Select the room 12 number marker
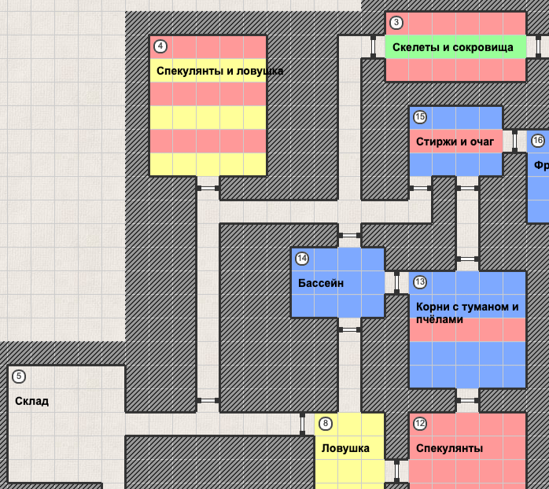 click(x=420, y=424)
